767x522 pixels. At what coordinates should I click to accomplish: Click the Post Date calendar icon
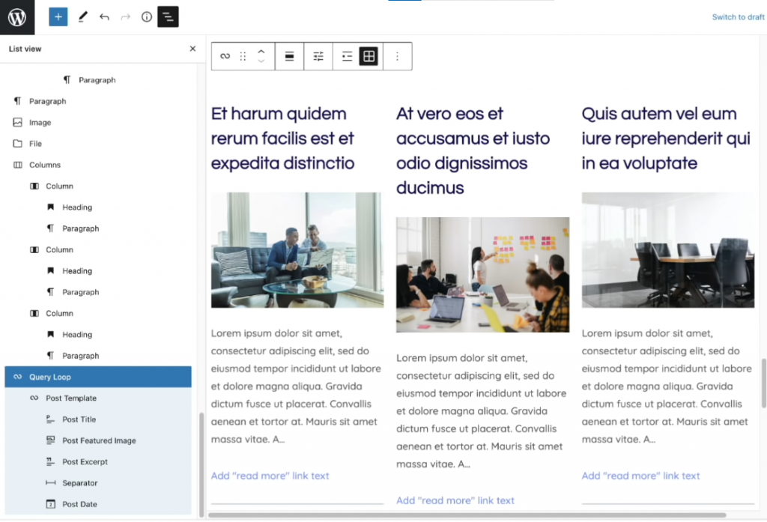pyautogui.click(x=50, y=504)
